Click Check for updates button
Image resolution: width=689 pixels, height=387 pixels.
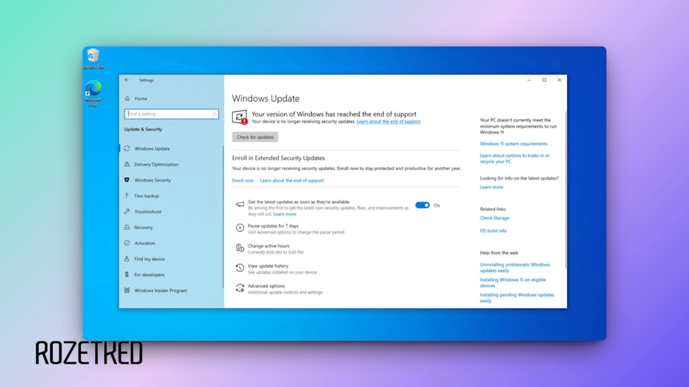click(x=255, y=137)
